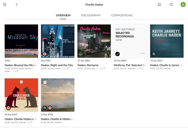Screen dimensions: 188x128
Task: Open Night and the City album cover
Action: pos(58,41)
